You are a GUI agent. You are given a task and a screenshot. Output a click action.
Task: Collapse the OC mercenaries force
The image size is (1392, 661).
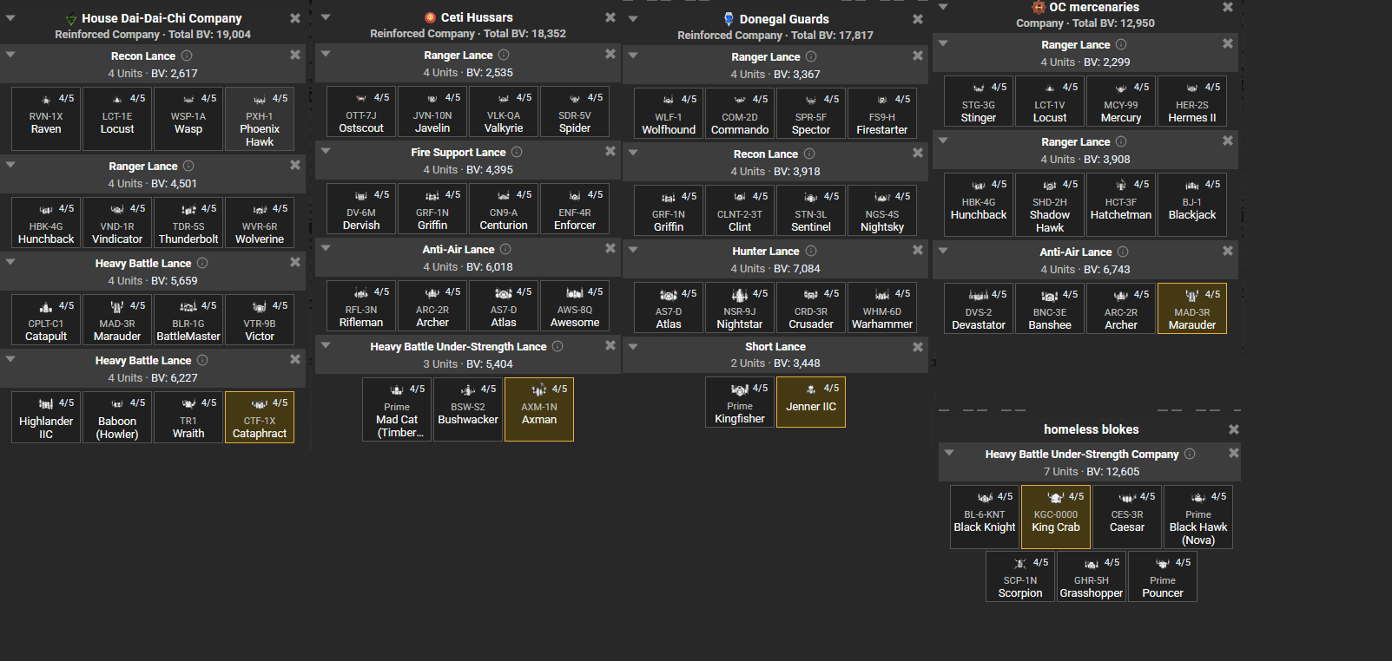point(943,7)
